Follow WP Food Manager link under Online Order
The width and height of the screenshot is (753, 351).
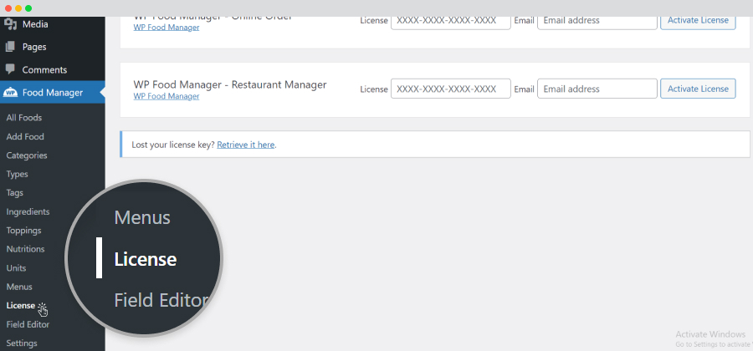[166, 28]
